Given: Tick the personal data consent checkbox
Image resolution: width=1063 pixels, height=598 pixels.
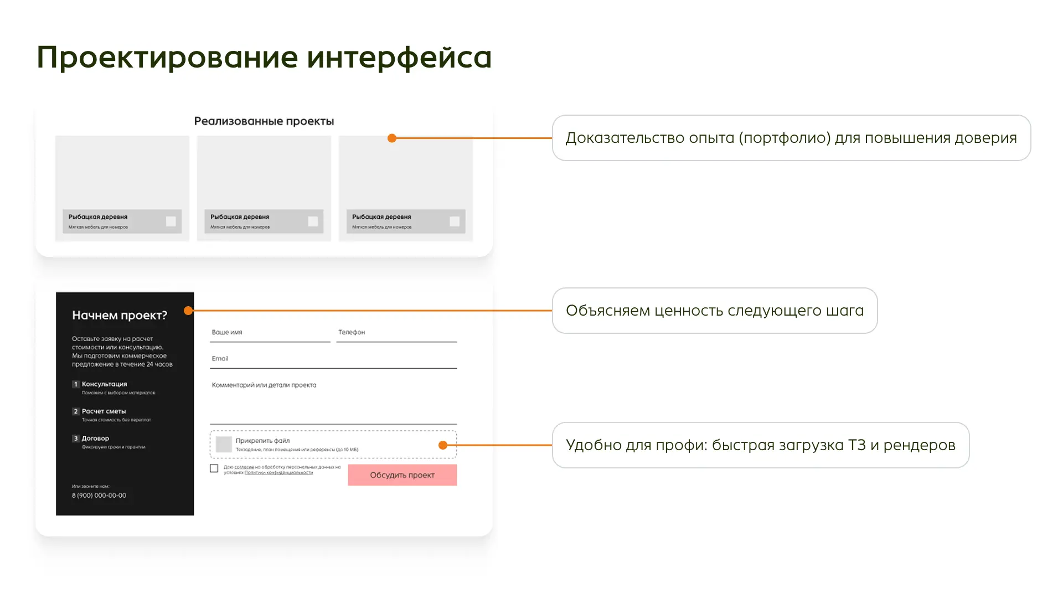Looking at the screenshot, I should [214, 468].
